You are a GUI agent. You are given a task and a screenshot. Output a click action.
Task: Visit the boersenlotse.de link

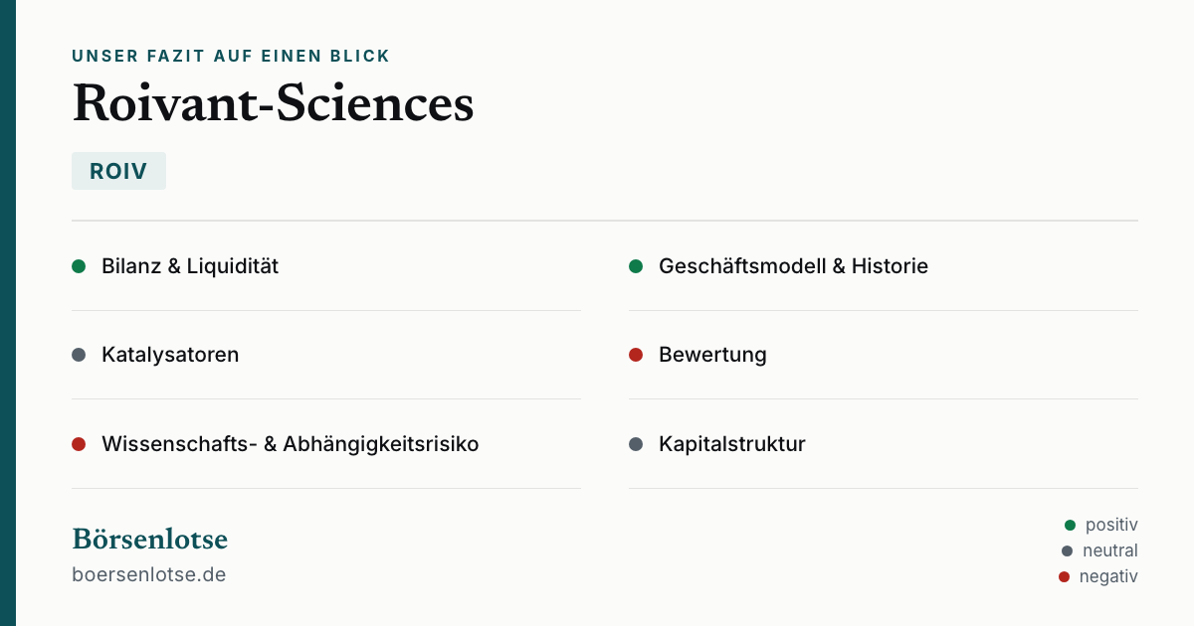[x=149, y=574]
